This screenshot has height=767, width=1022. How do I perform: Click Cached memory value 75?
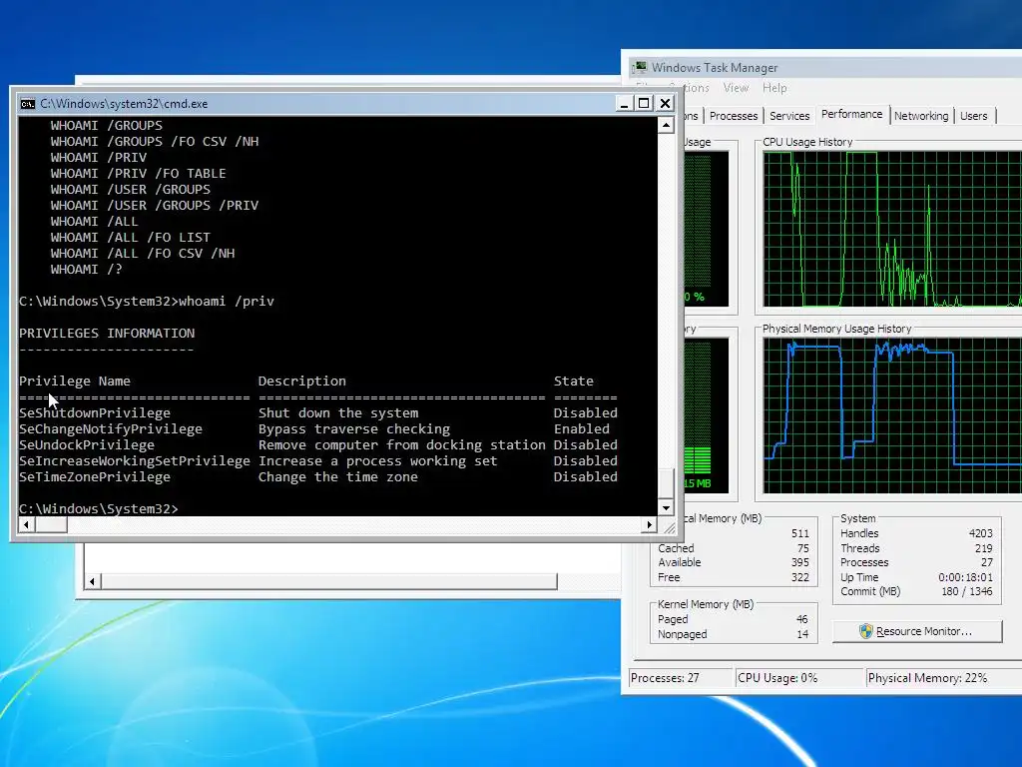(x=803, y=548)
